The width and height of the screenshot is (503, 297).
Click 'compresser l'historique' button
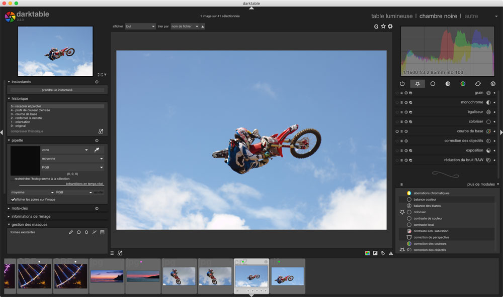click(x=27, y=131)
